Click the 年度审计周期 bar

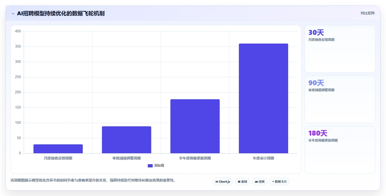[x=263, y=99]
